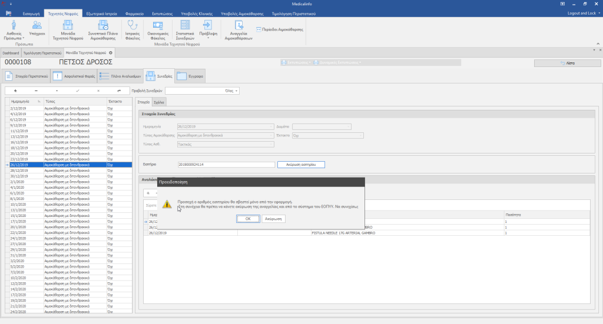Screen dimensions: 603x324
Task: Click the Λίστα button
Action: point(566,62)
